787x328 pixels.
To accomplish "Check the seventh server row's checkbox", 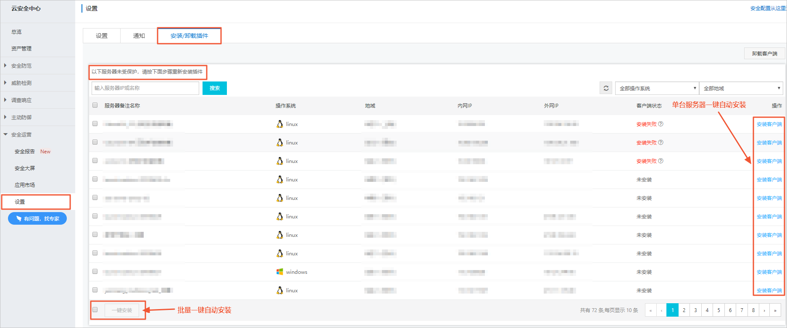I will [95, 234].
